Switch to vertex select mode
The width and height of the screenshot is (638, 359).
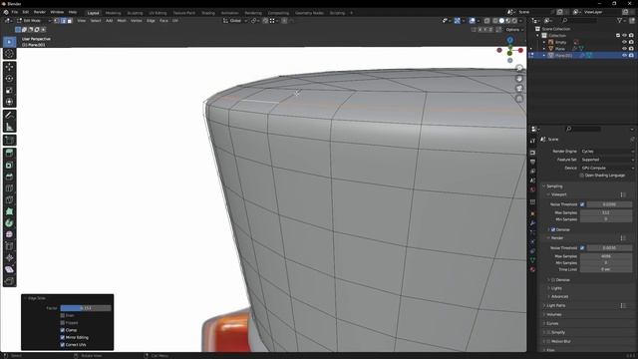click(57, 20)
